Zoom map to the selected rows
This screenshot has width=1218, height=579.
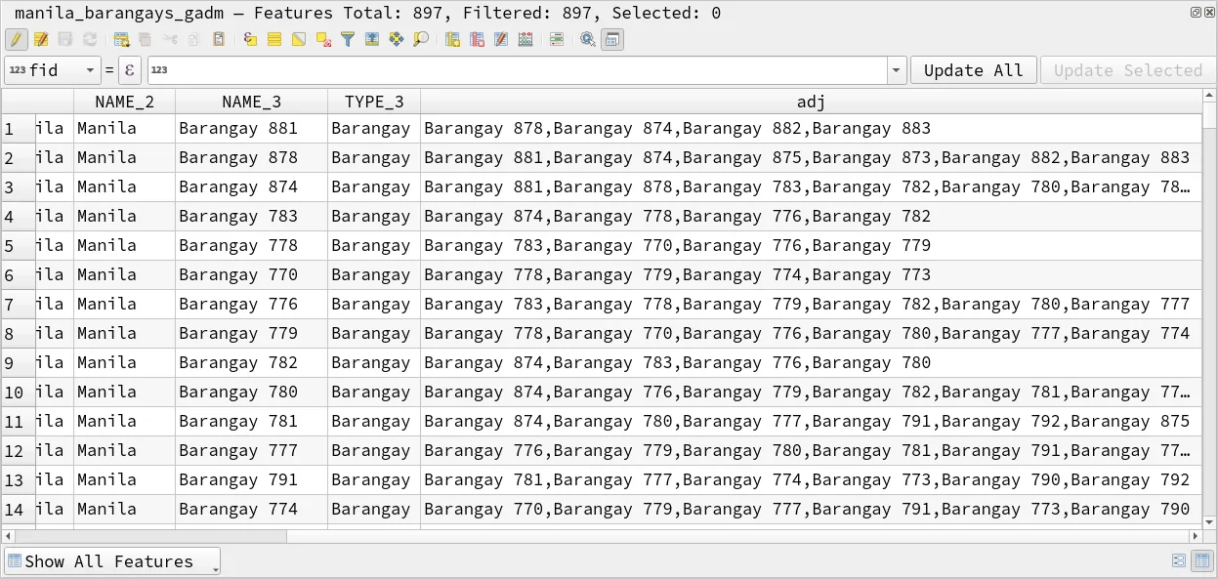click(421, 40)
